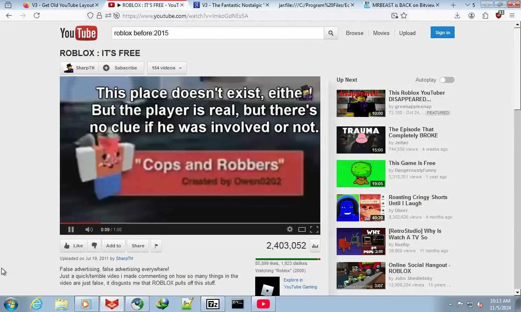
Task: Open new browser tab with plus
Action: [x=453, y=5]
